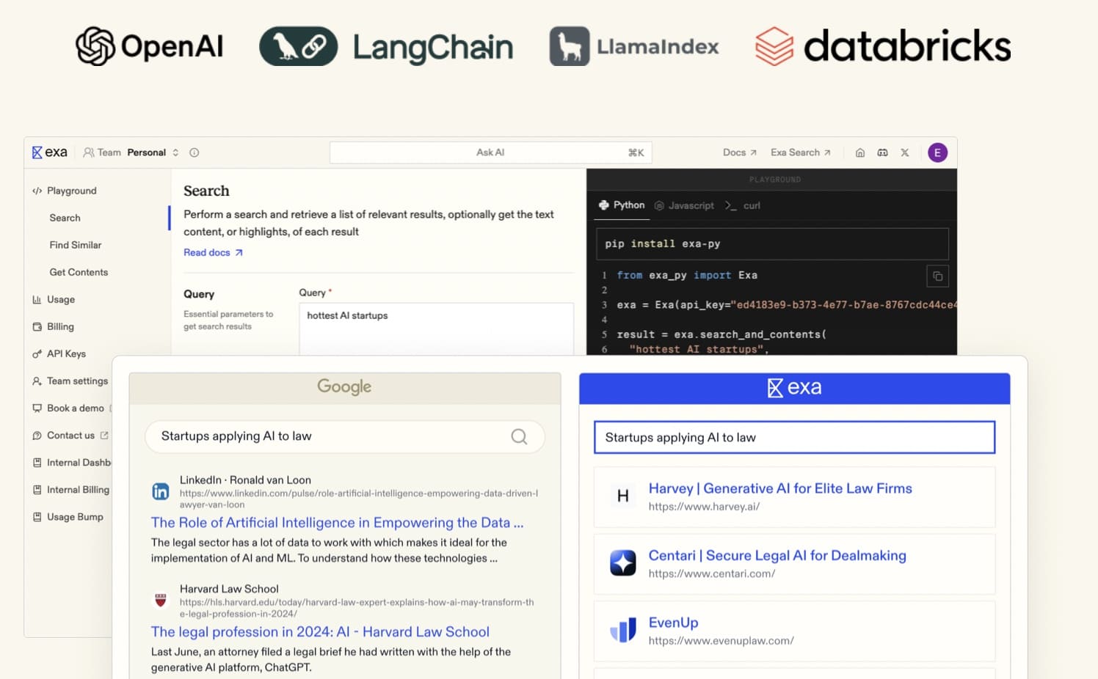Open the Exa Search external link

tap(800, 153)
